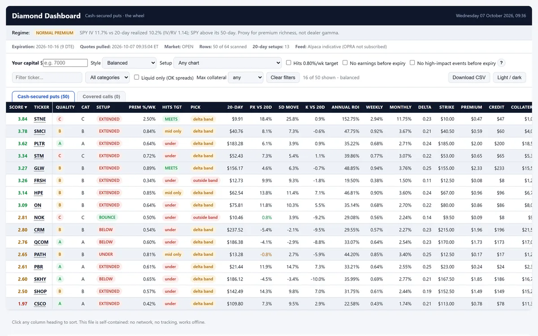Click the UNDER setup tag for PATH
The width and height of the screenshot is (538, 336).
click(x=106, y=254)
